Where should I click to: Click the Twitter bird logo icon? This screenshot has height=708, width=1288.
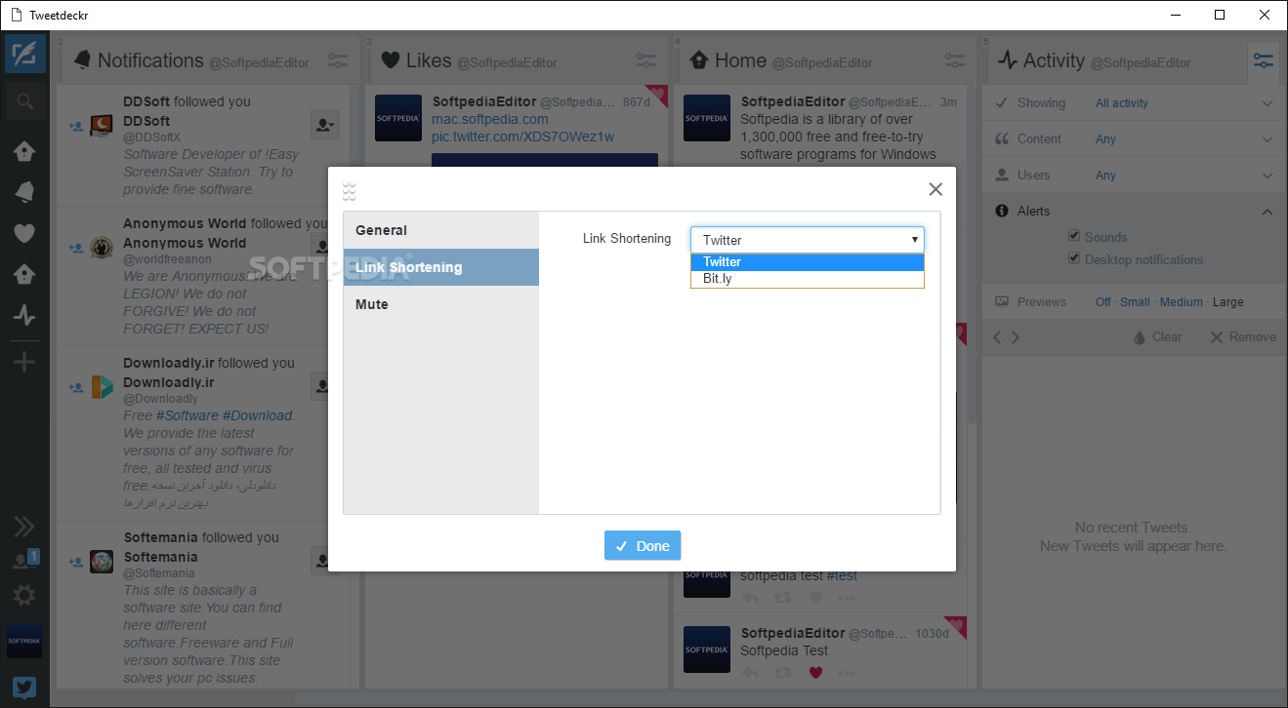coord(24,688)
